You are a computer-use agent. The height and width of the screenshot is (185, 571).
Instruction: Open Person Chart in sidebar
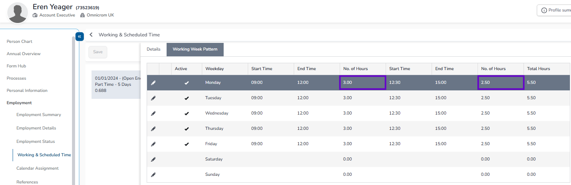[x=20, y=41]
